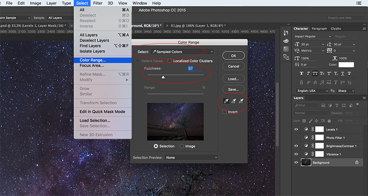The image size is (368, 196).
Task: Toggle ordinals (1st) OpenType icon
Action: pos(343,82)
